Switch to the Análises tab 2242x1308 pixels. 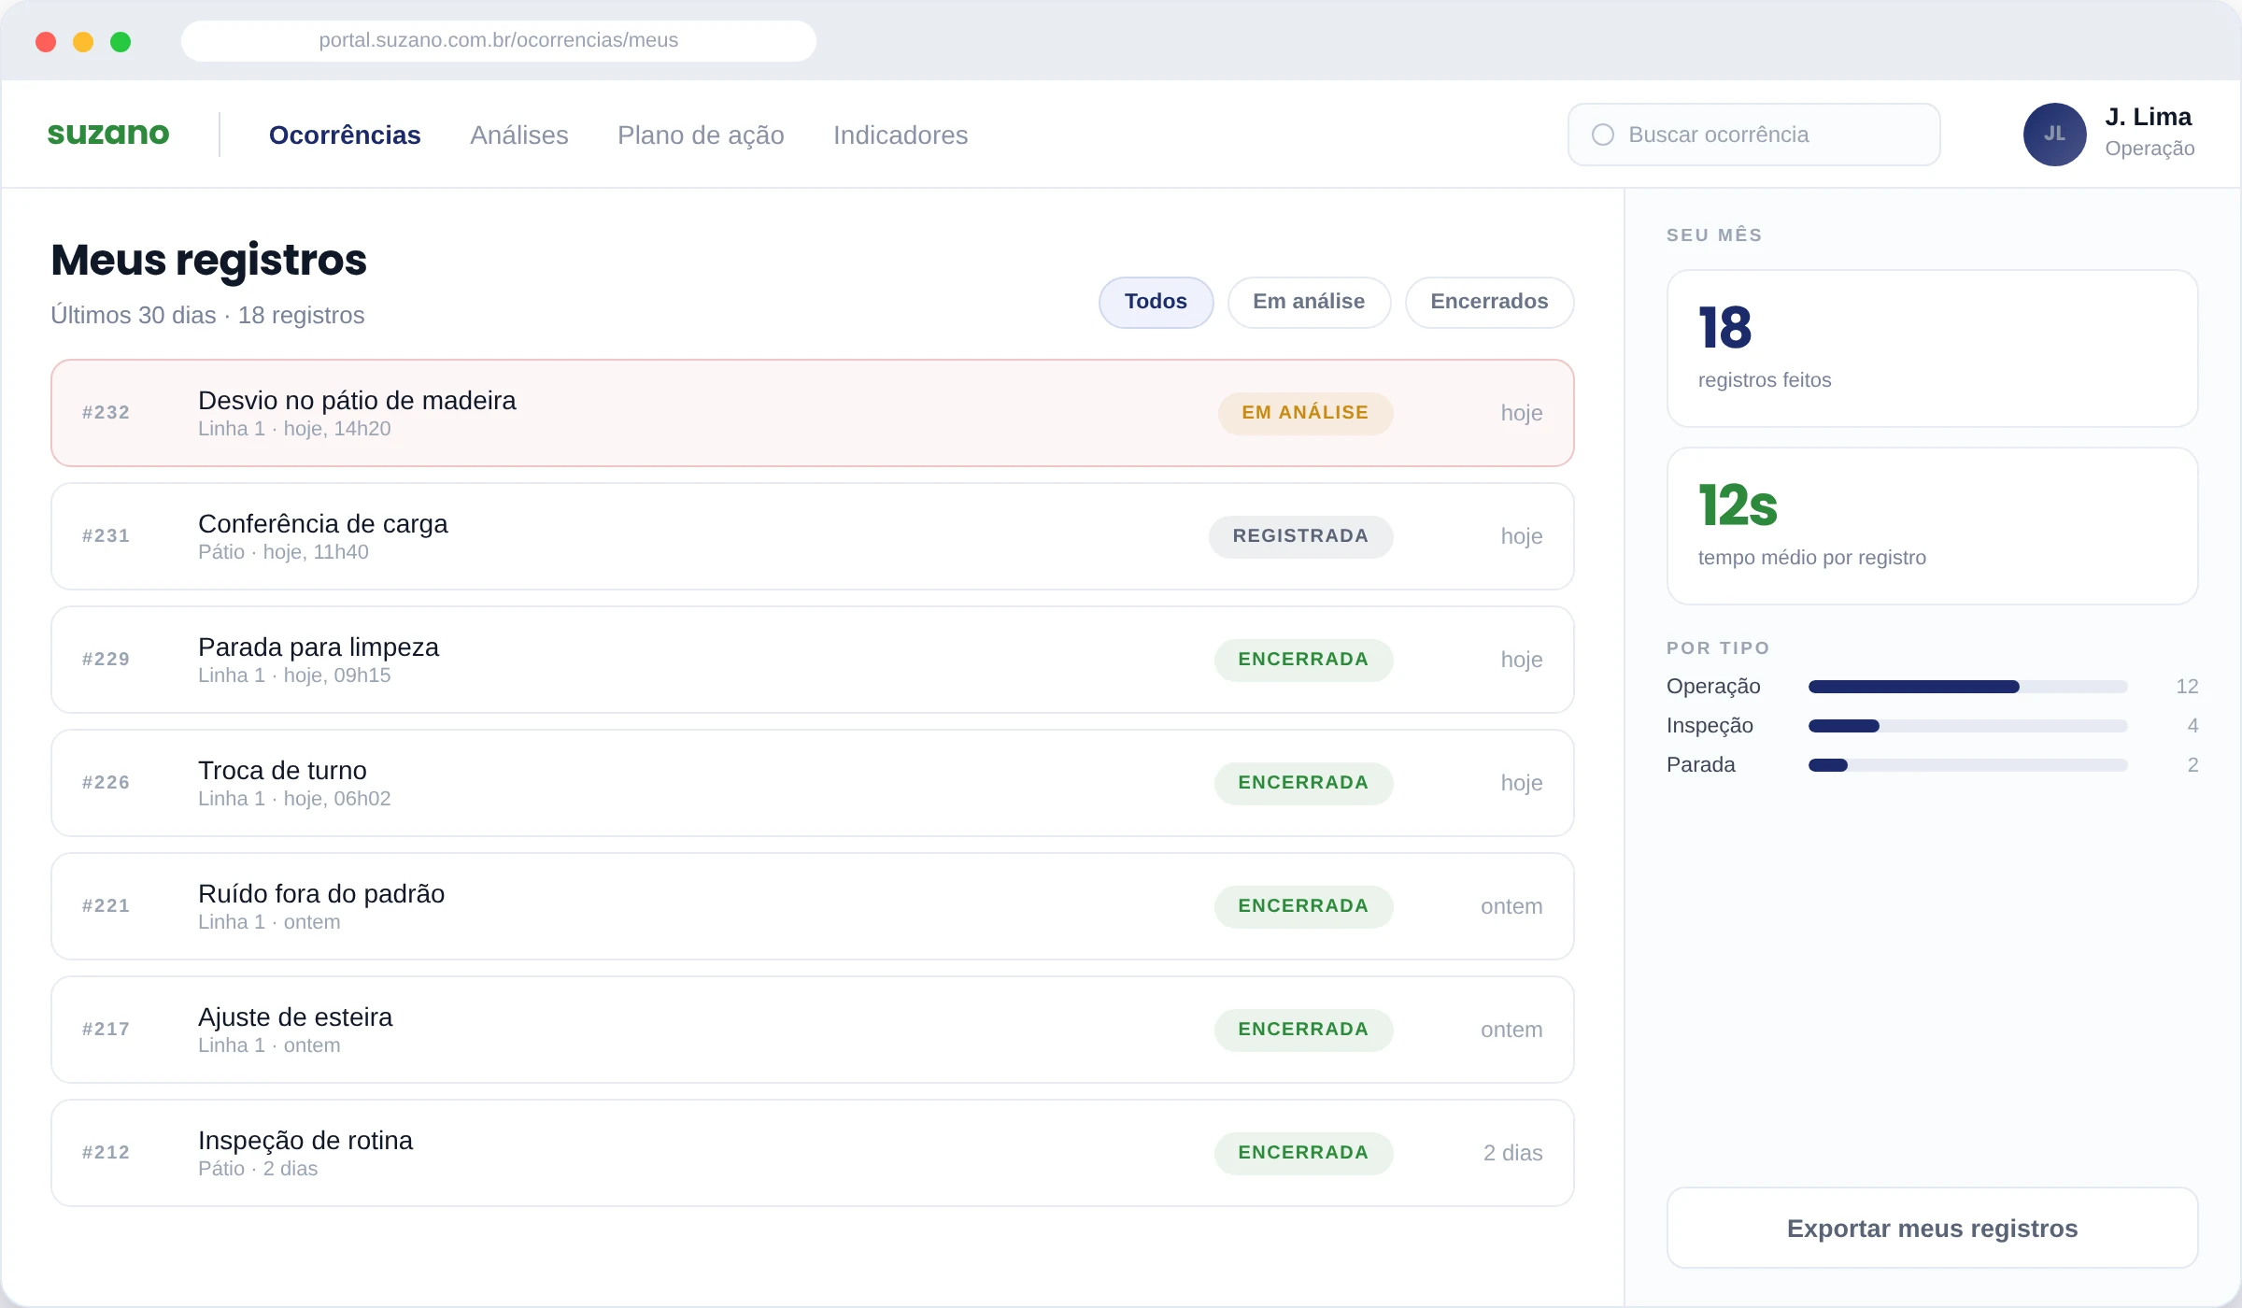519,135
